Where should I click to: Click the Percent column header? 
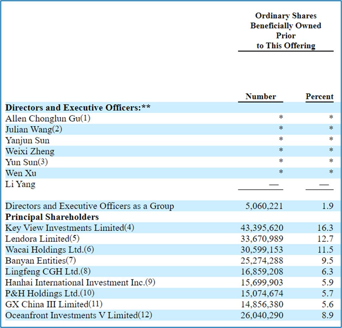coord(319,97)
